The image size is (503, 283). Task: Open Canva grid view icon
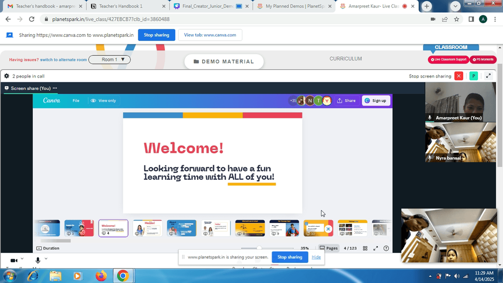pyautogui.click(x=365, y=248)
